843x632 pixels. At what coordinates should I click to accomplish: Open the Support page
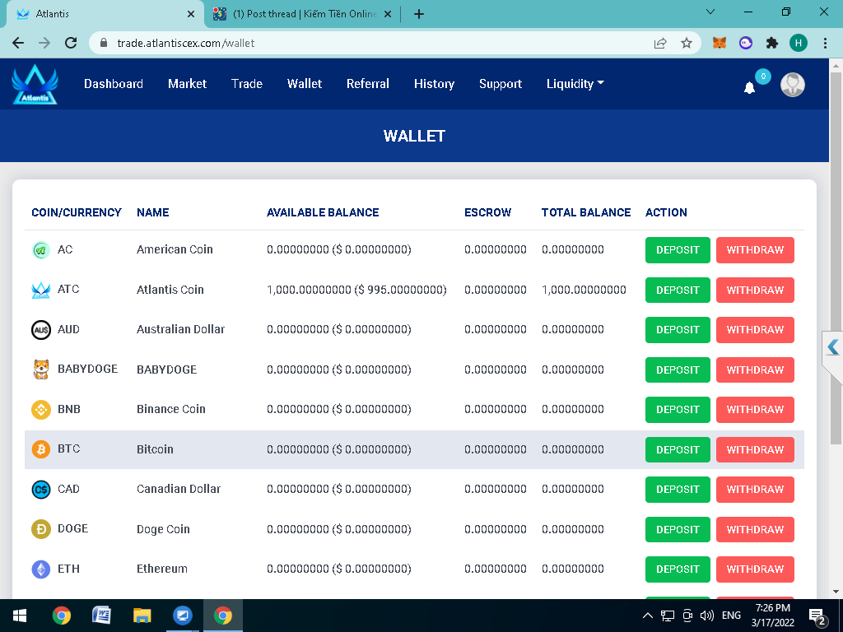(501, 84)
